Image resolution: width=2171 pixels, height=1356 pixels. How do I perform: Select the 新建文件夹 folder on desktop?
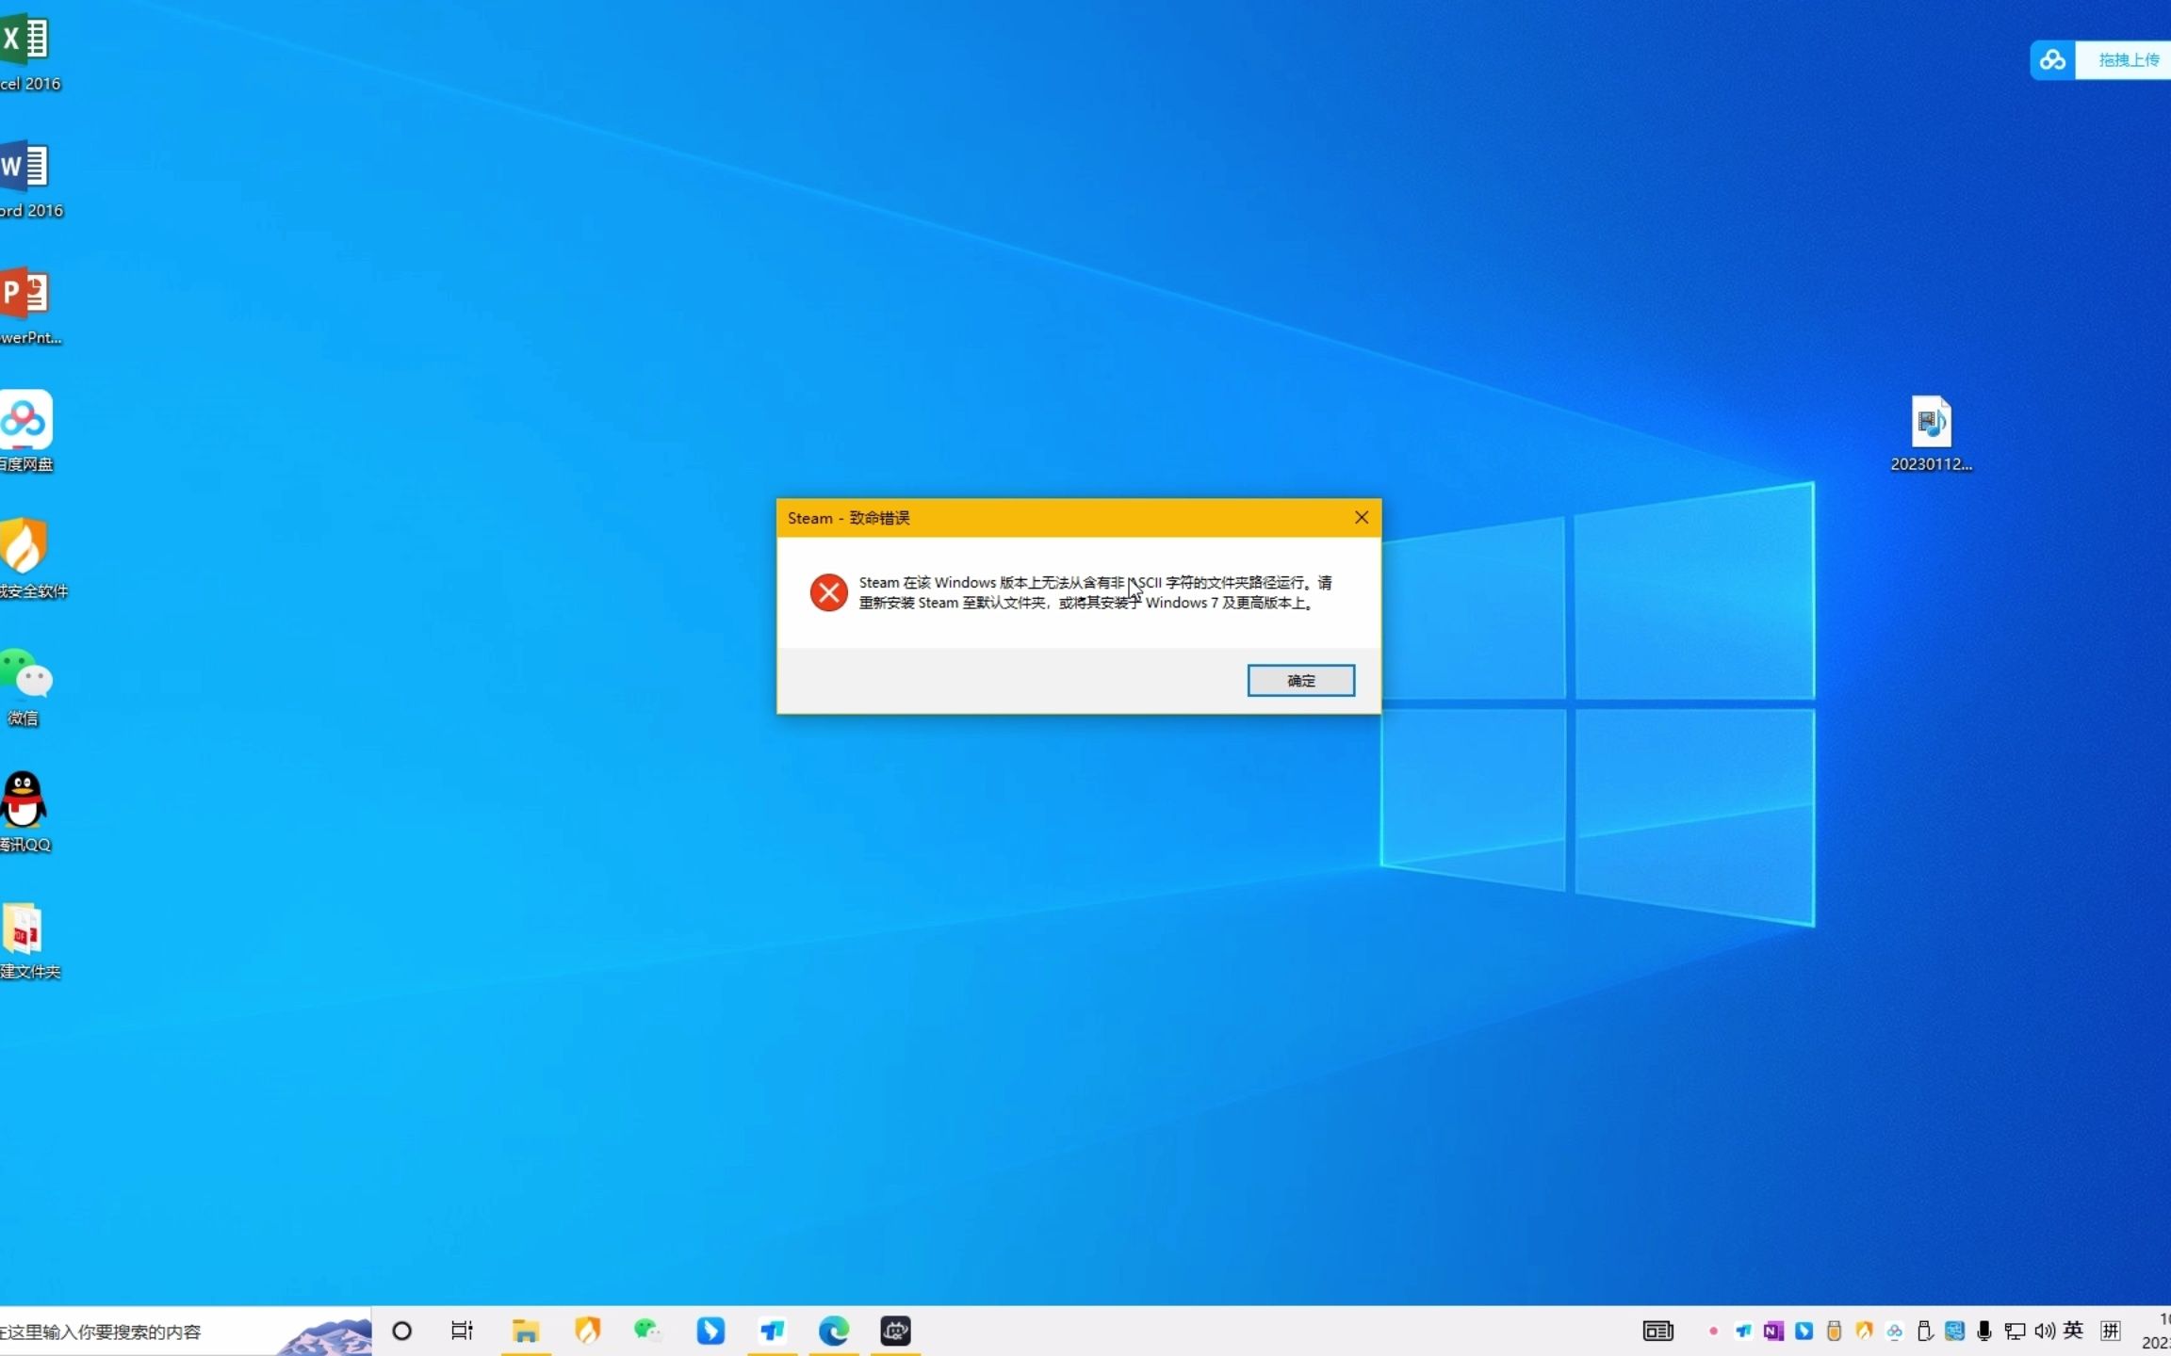point(26,942)
